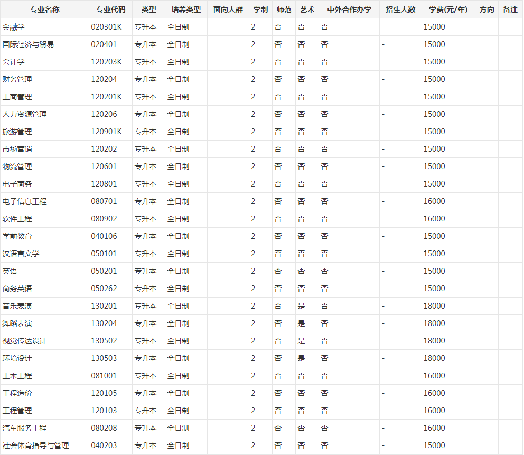This screenshot has height=455, width=524.
Task: Click major code 120105
Action: point(104,393)
